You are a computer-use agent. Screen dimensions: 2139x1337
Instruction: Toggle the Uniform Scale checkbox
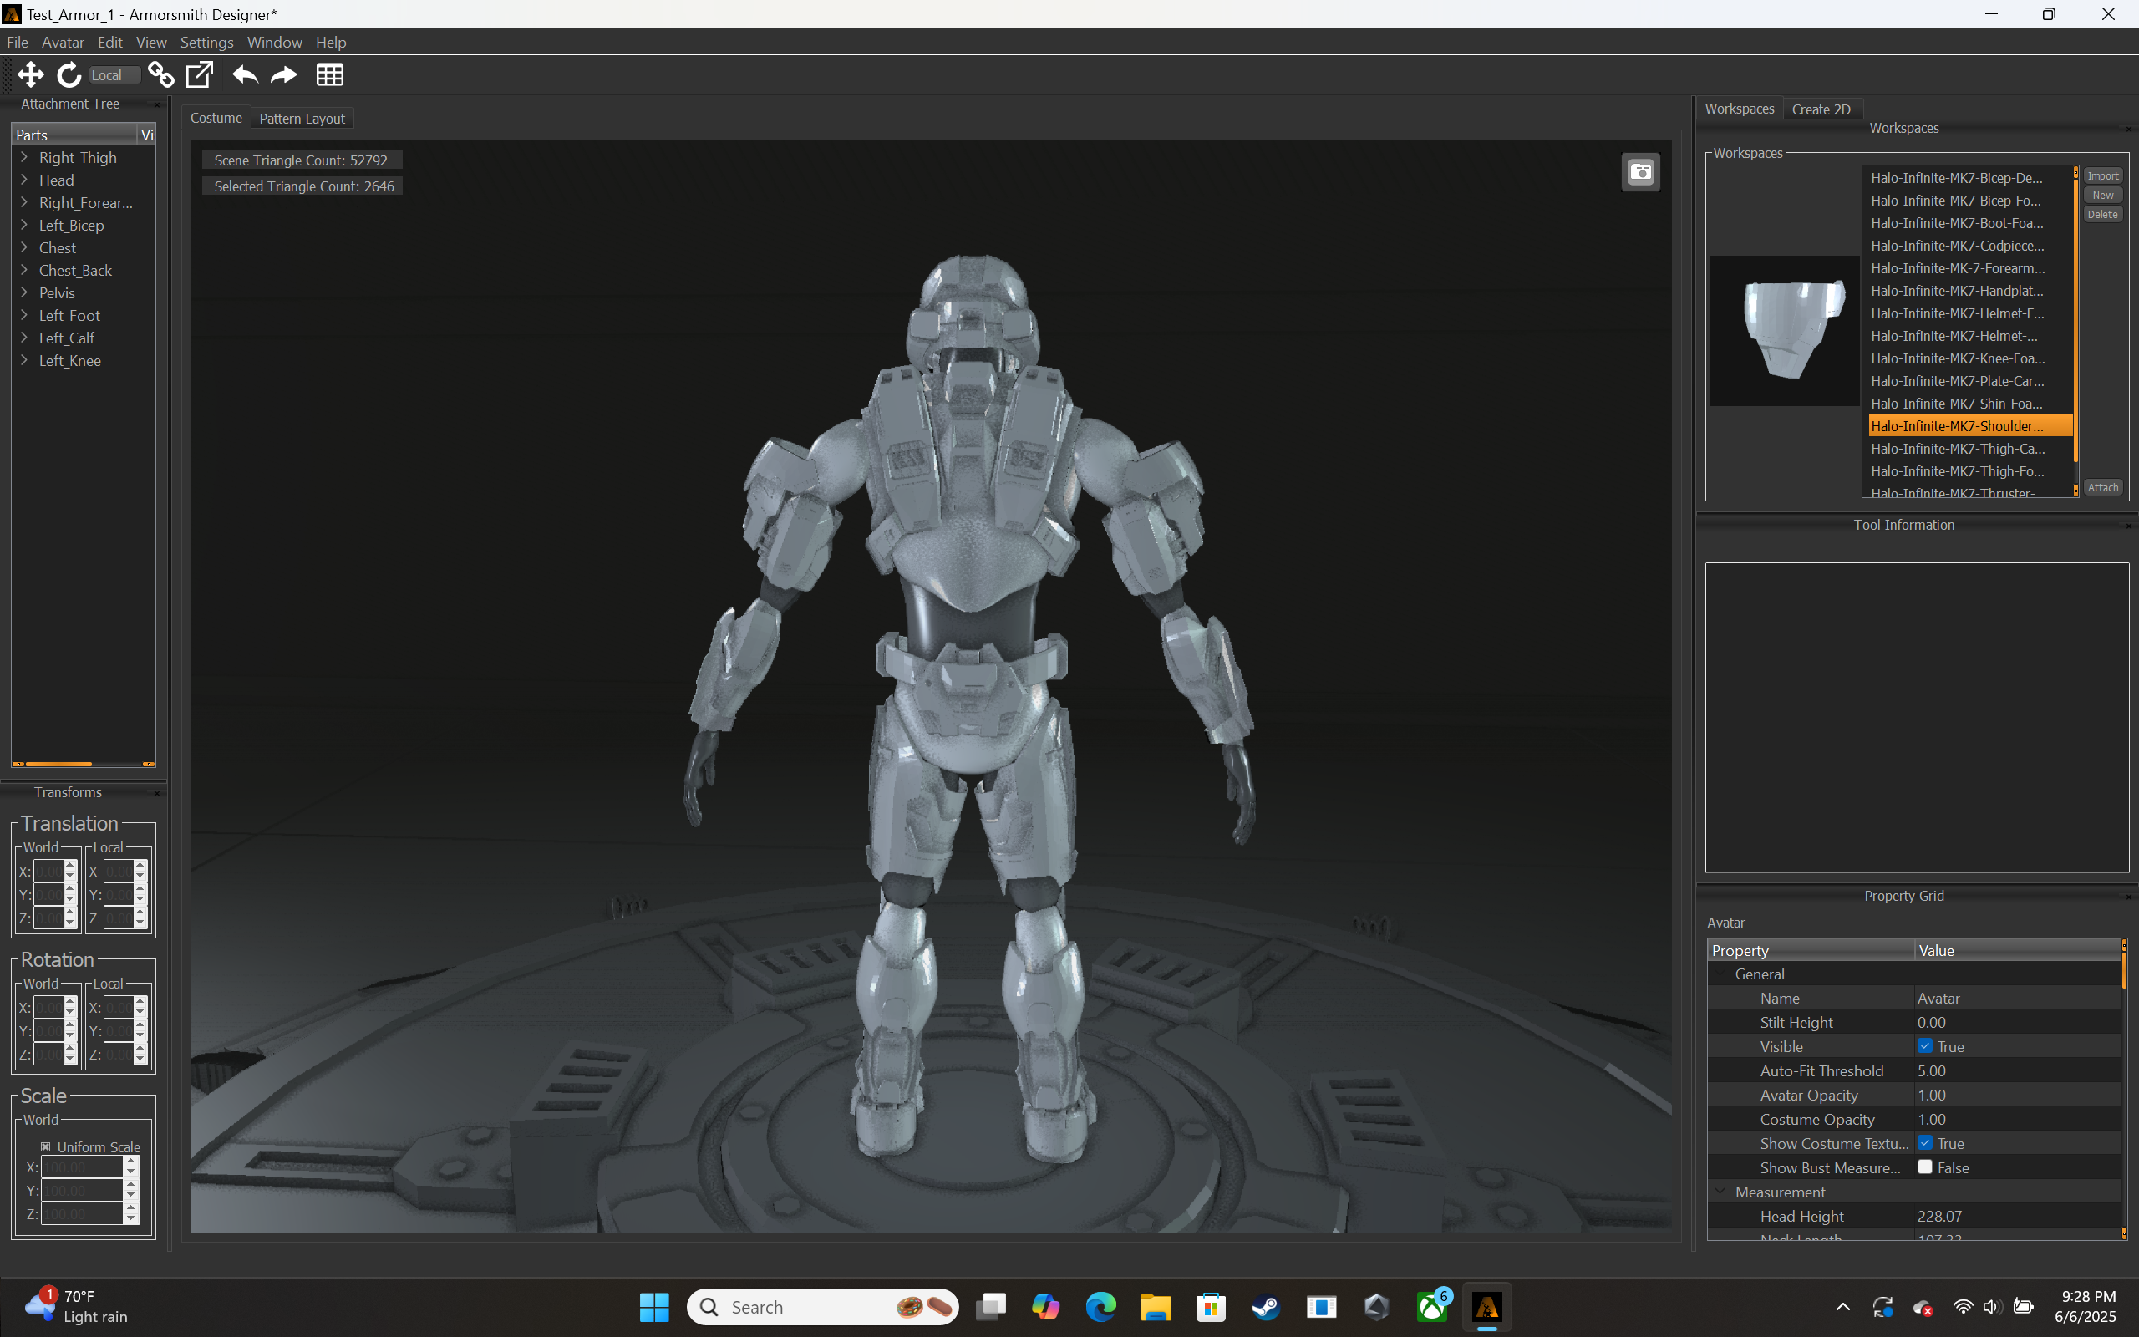point(46,1146)
